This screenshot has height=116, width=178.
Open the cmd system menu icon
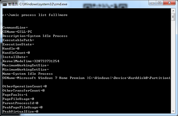coord(5,4)
